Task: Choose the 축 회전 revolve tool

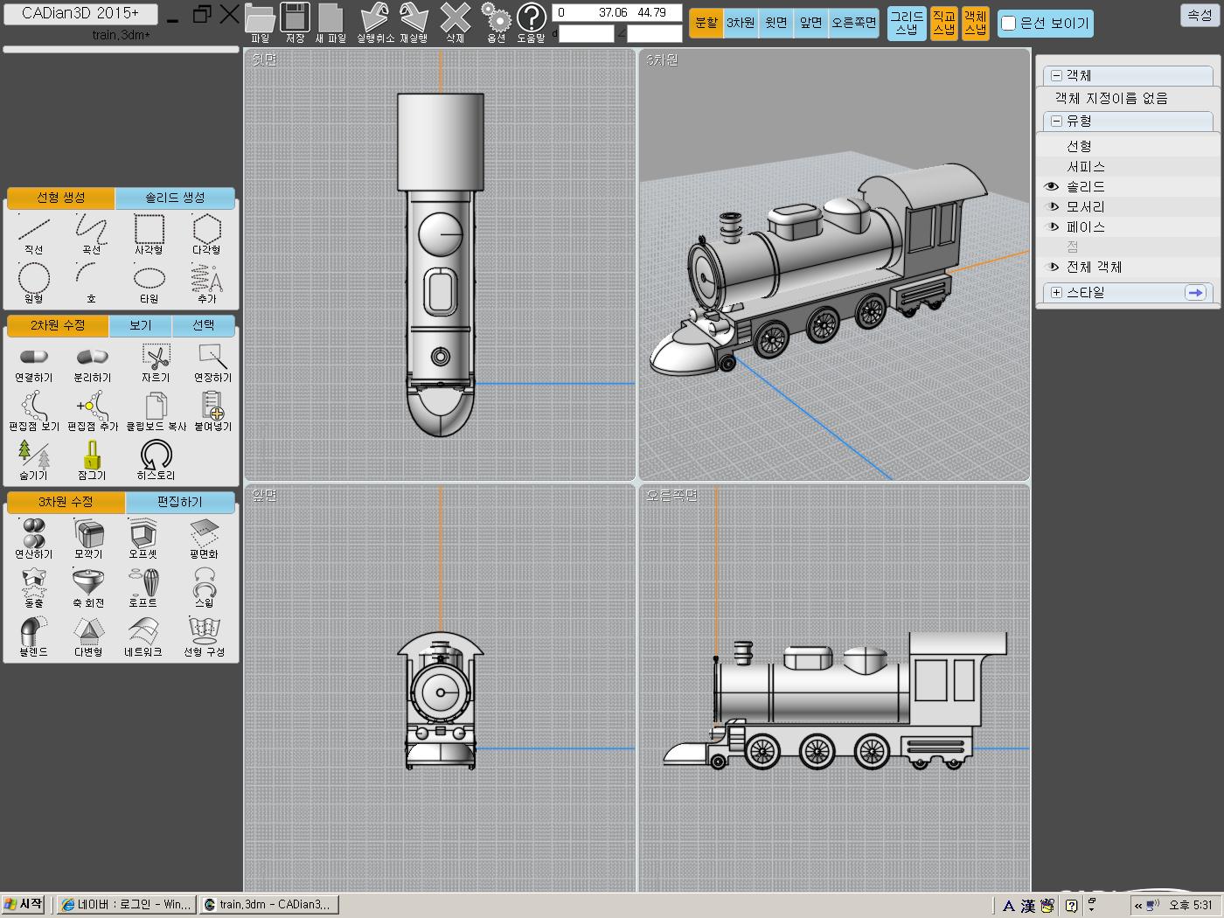Action: coord(88,588)
